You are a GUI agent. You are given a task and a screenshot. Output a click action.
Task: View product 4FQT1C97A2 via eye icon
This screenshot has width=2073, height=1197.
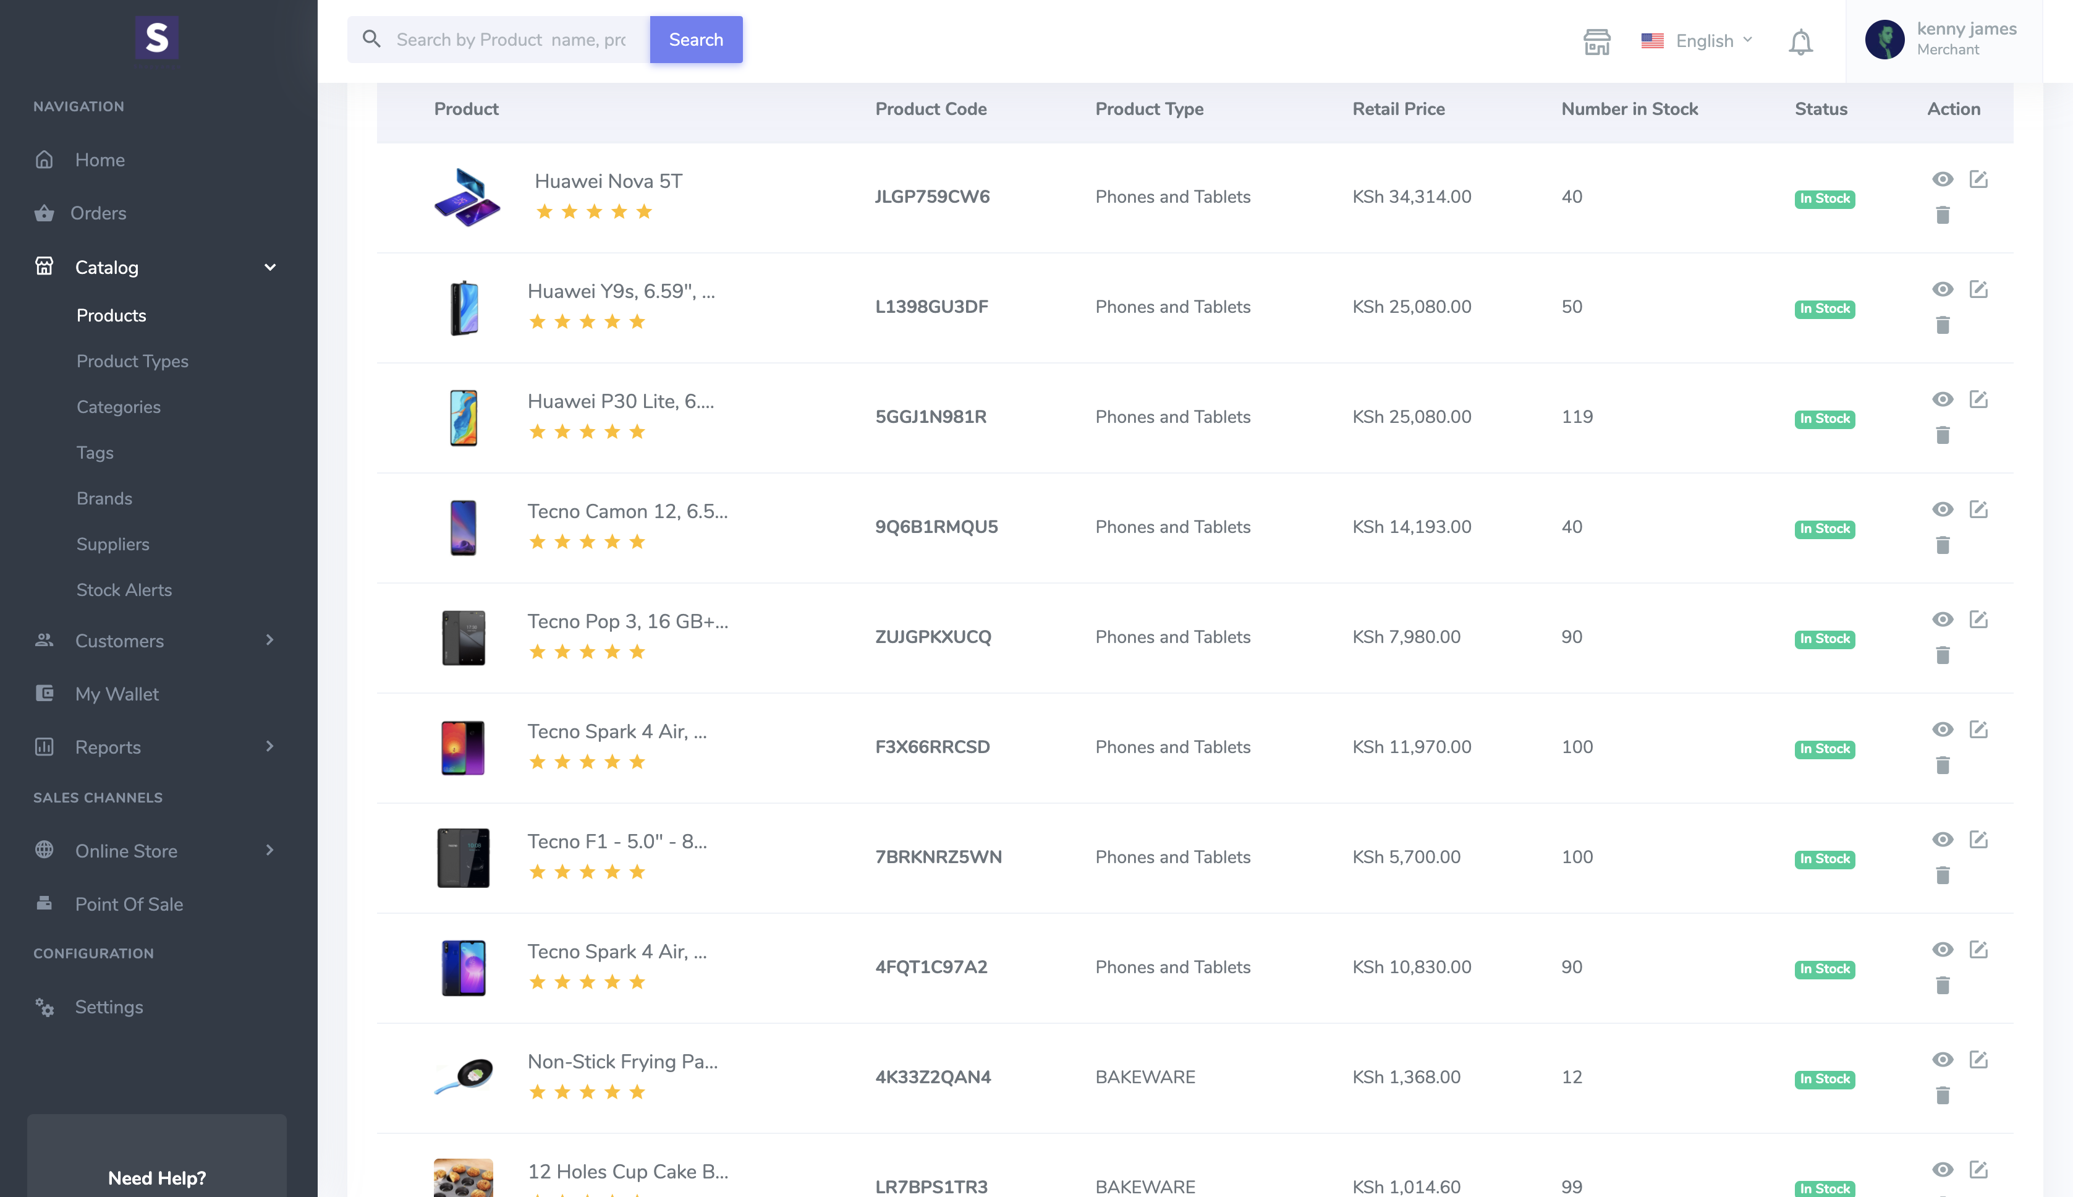(1943, 950)
